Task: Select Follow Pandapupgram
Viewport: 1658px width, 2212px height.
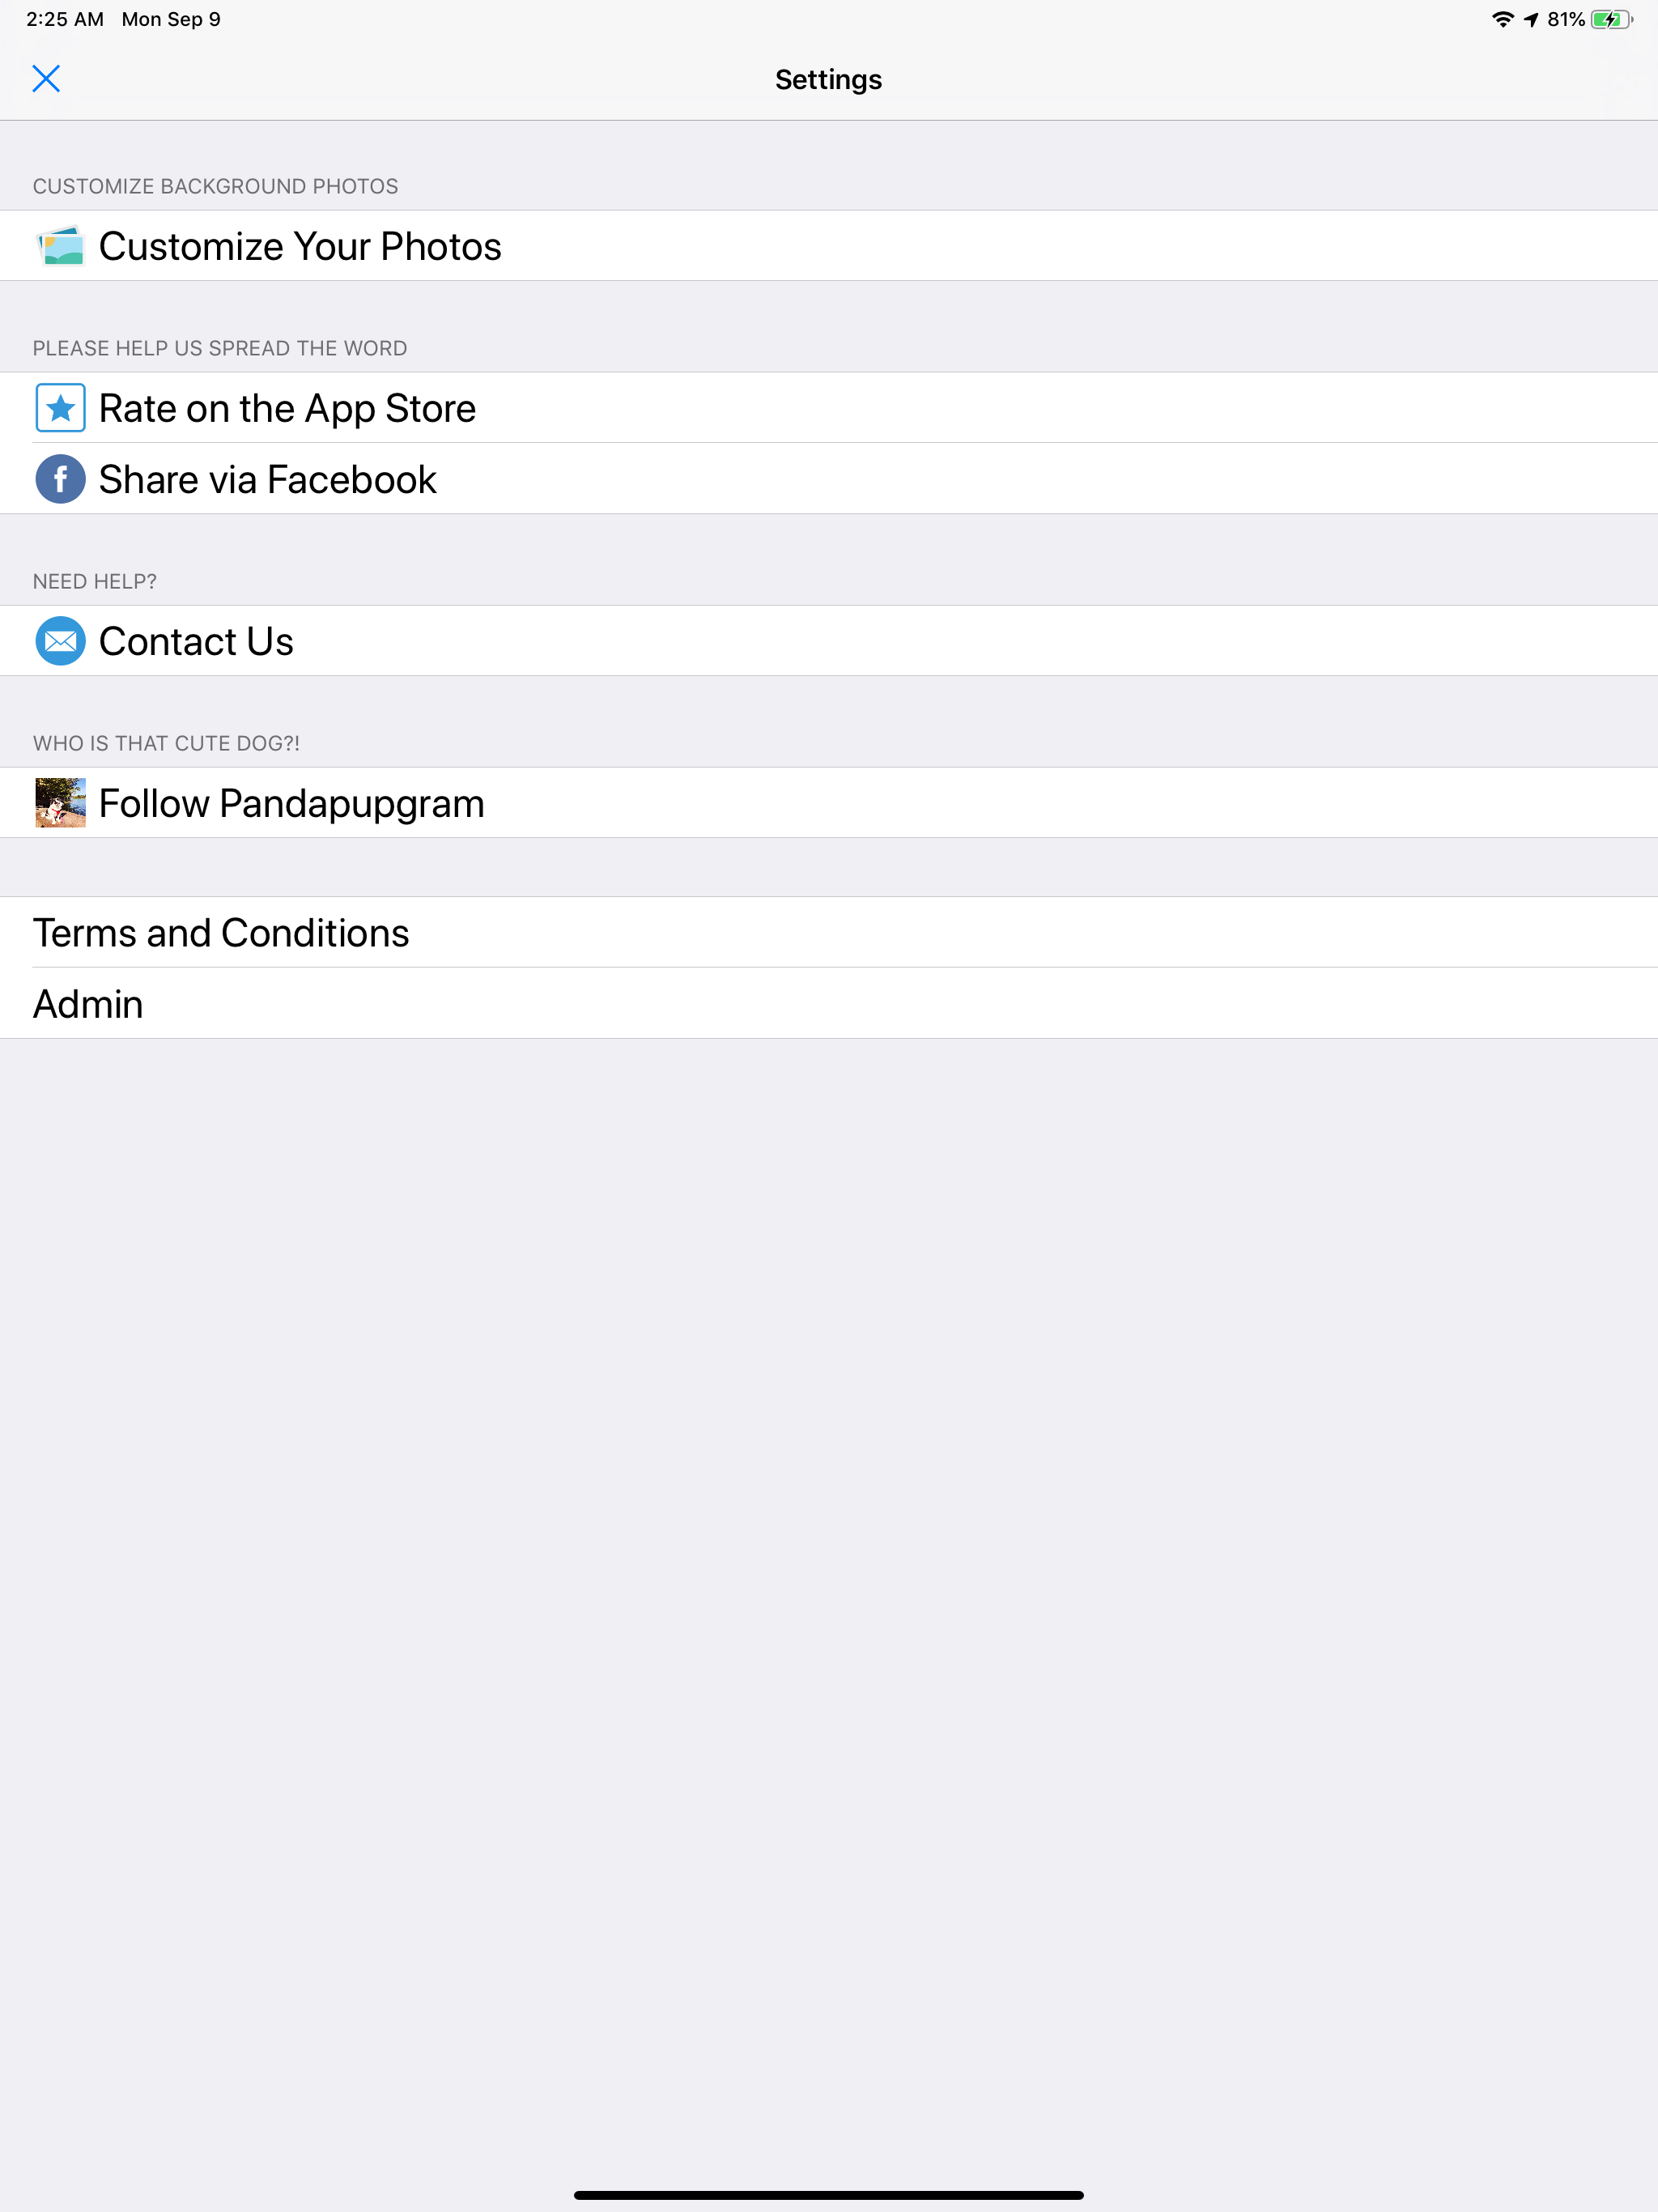Action: 829,803
